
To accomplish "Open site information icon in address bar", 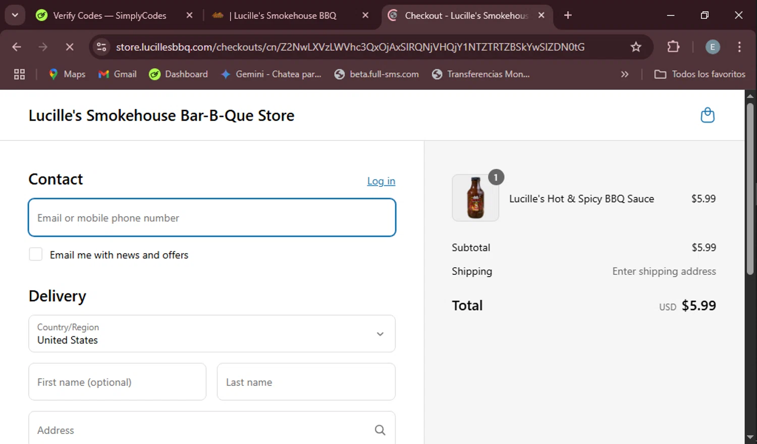I will pos(101,47).
